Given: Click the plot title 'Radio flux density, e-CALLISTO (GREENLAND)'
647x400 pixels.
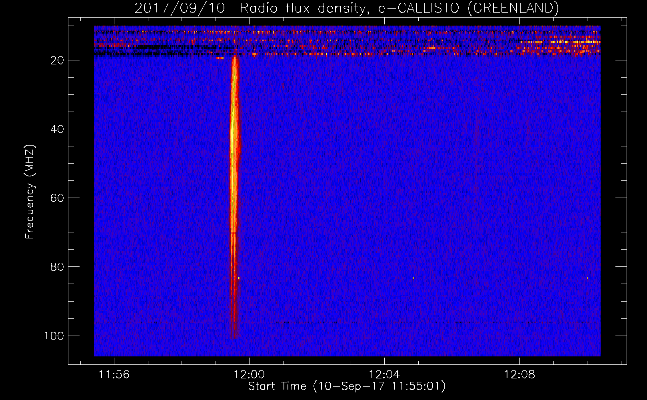Looking at the screenshot, I should pyautogui.click(x=399, y=8).
